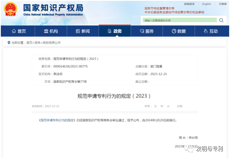Click the 局长：申长雨 signature text
The image size is (230, 159).
point(188,138)
